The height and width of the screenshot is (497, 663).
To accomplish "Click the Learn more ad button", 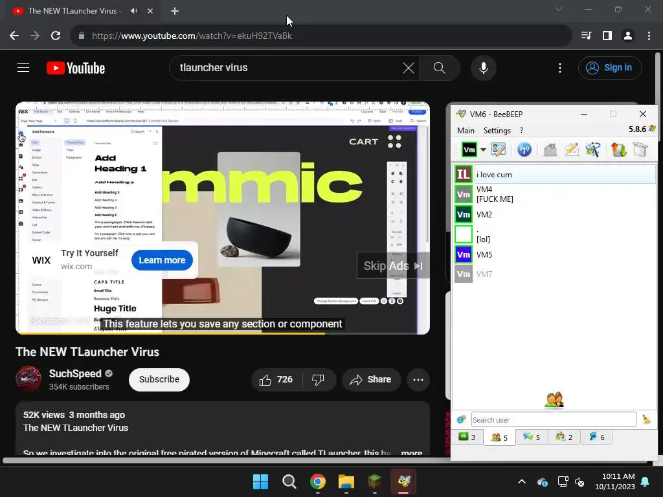I will click(162, 260).
